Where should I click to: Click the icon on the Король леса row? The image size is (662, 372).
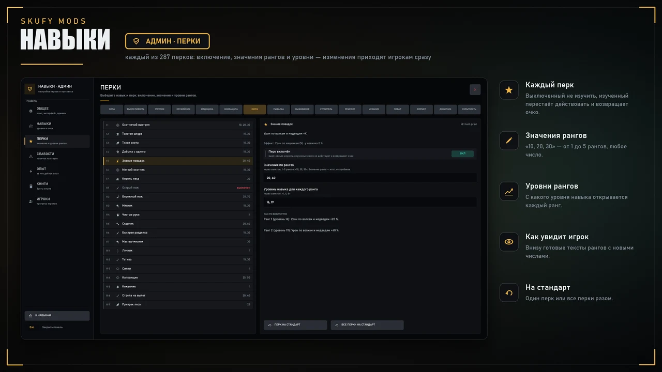tap(117, 179)
